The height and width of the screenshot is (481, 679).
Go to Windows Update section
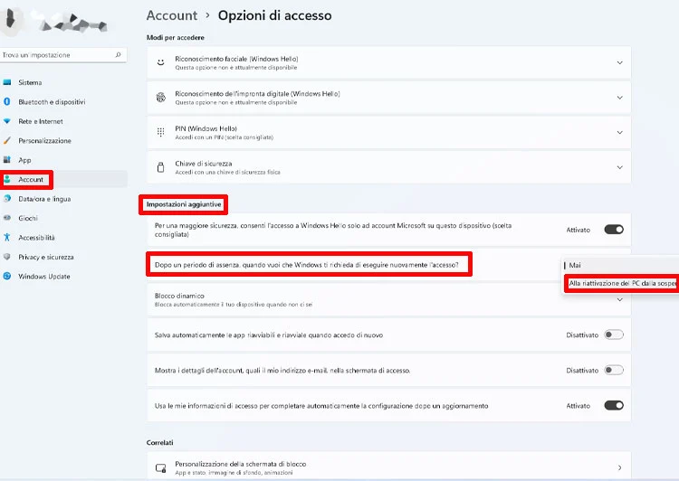[x=43, y=276]
